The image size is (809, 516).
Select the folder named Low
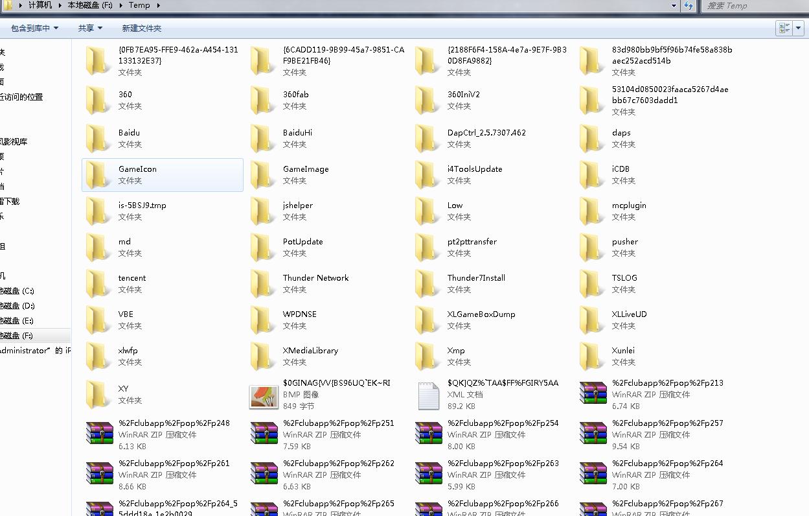(x=455, y=205)
